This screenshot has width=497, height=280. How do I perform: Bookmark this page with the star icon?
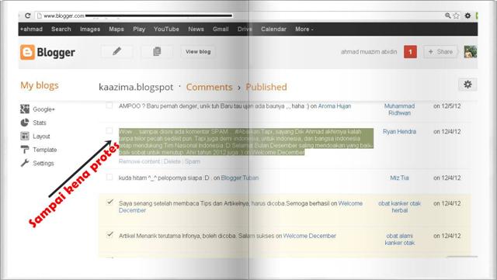(x=456, y=16)
